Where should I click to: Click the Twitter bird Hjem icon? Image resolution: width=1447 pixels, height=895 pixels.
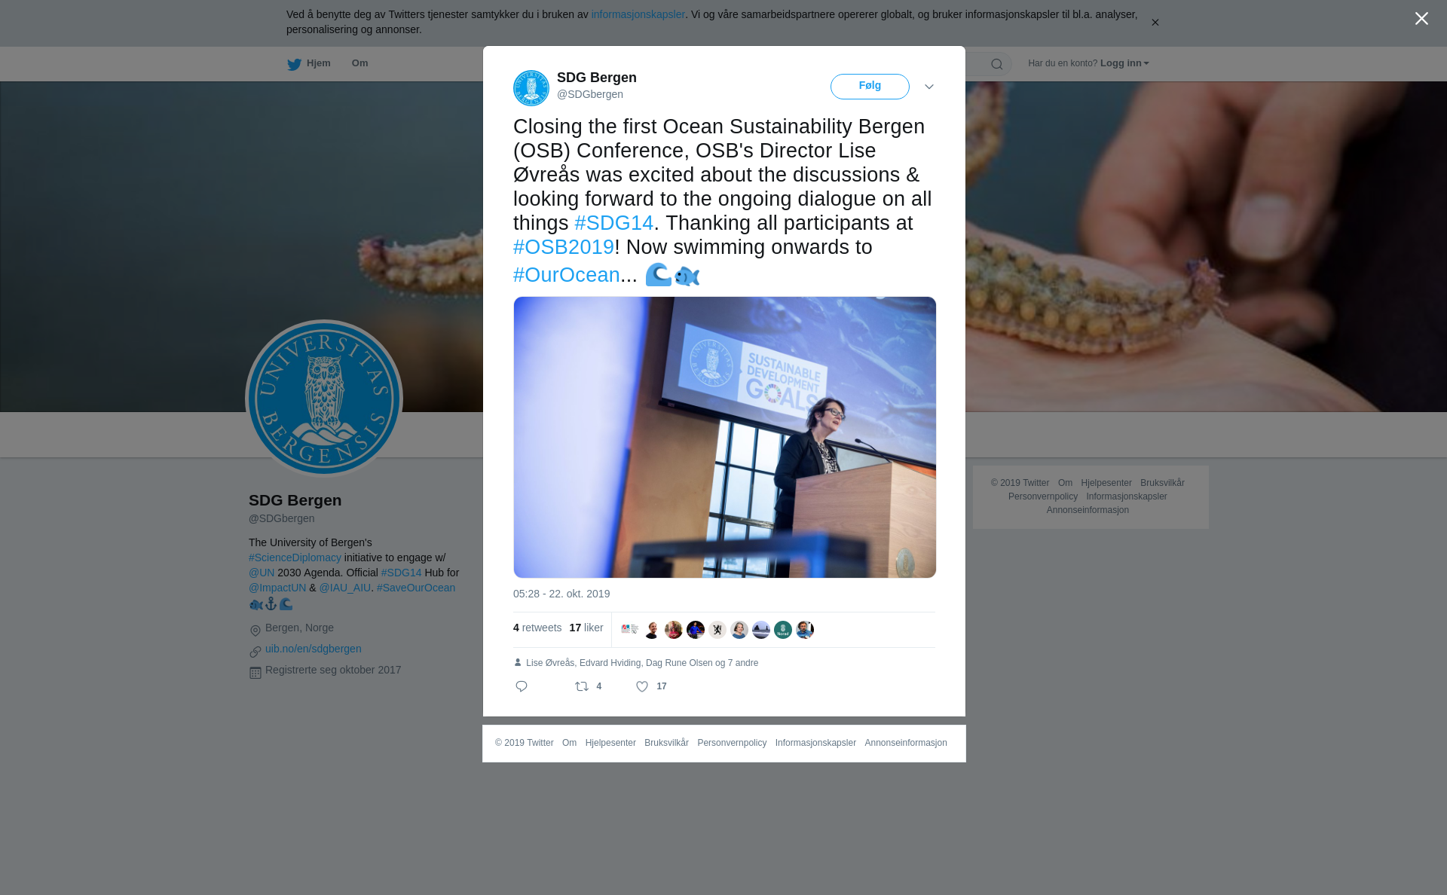(x=294, y=64)
